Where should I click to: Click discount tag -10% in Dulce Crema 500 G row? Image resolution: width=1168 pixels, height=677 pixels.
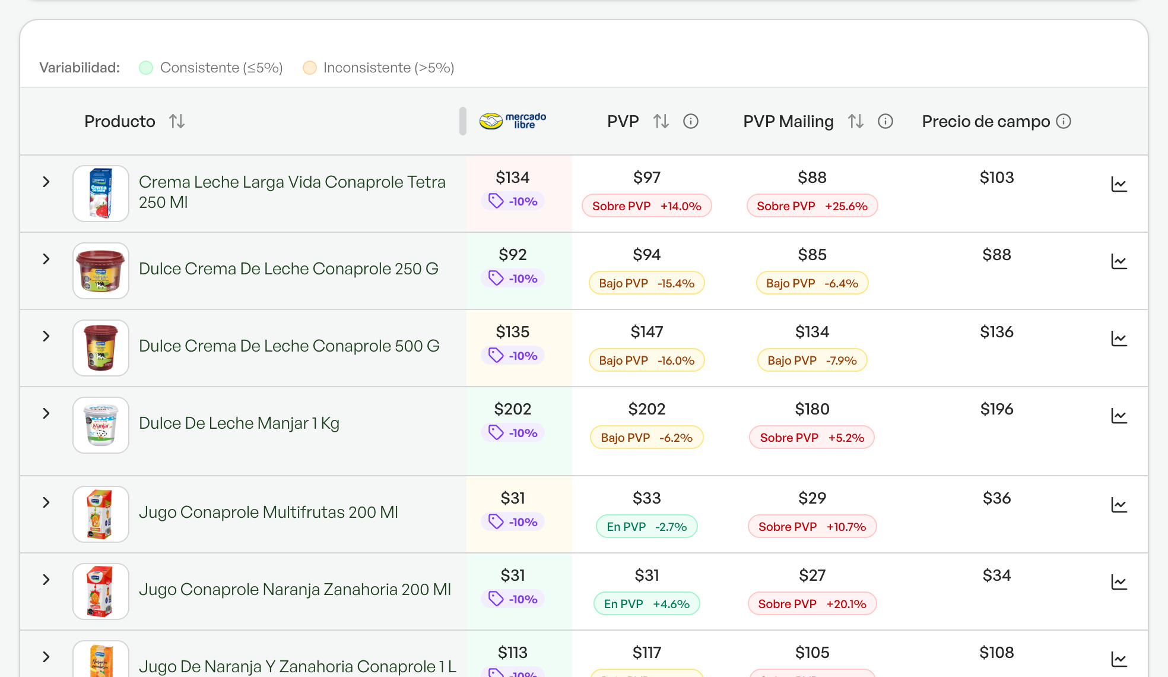[x=513, y=356]
